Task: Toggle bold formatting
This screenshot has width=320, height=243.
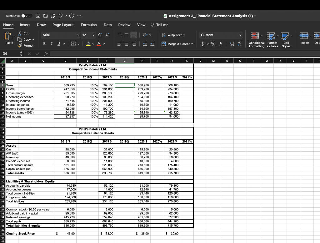Action: (44, 44)
